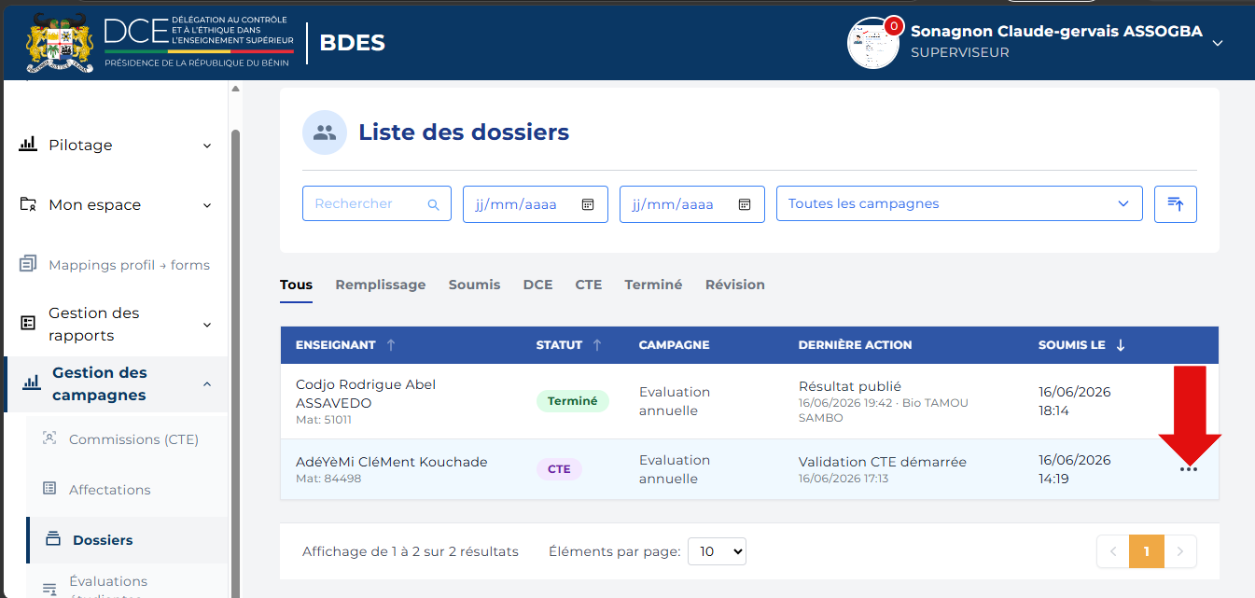This screenshot has height=598, width=1255.
Task: Click the Commissions (CTE) icon
Action: [x=50, y=438]
